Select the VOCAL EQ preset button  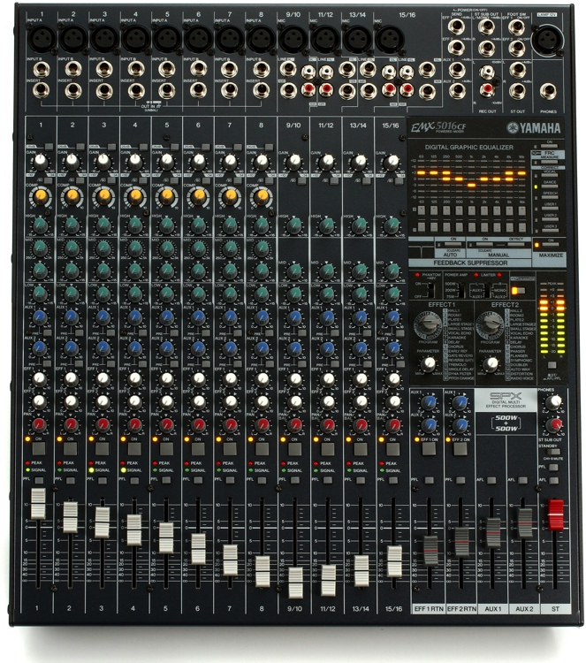click(x=549, y=176)
